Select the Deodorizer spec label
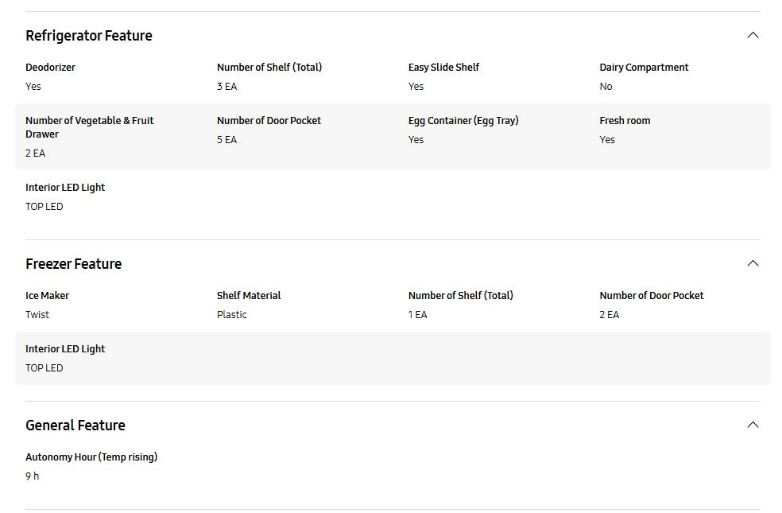 coord(50,68)
